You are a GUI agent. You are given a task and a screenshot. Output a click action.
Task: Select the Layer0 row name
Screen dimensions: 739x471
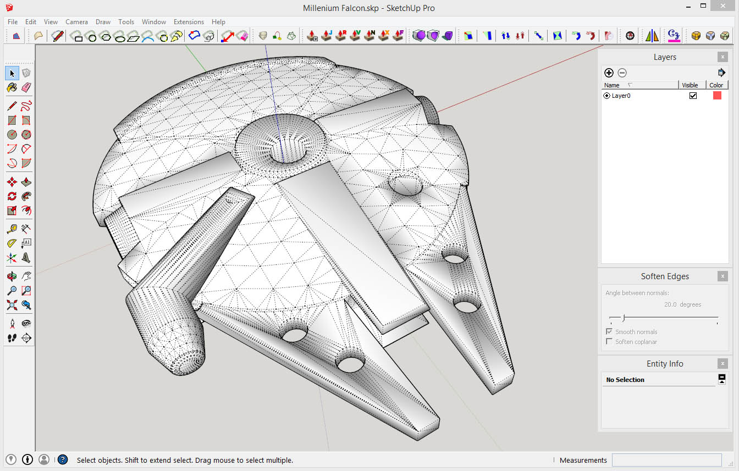tap(621, 96)
